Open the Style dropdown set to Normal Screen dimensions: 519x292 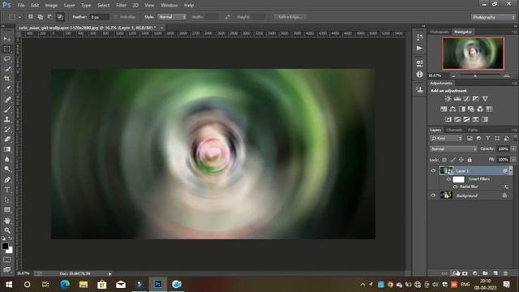172,17
